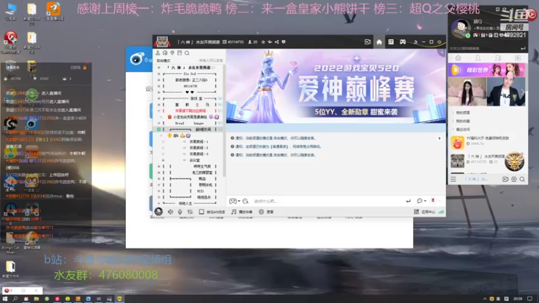Click the channel tree vertical scrollbar
The height and width of the screenshot is (303, 539).
224,121
